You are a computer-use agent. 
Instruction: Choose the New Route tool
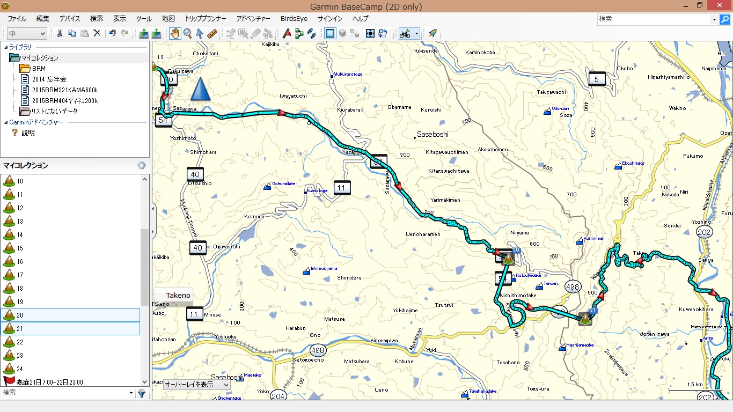click(x=299, y=33)
